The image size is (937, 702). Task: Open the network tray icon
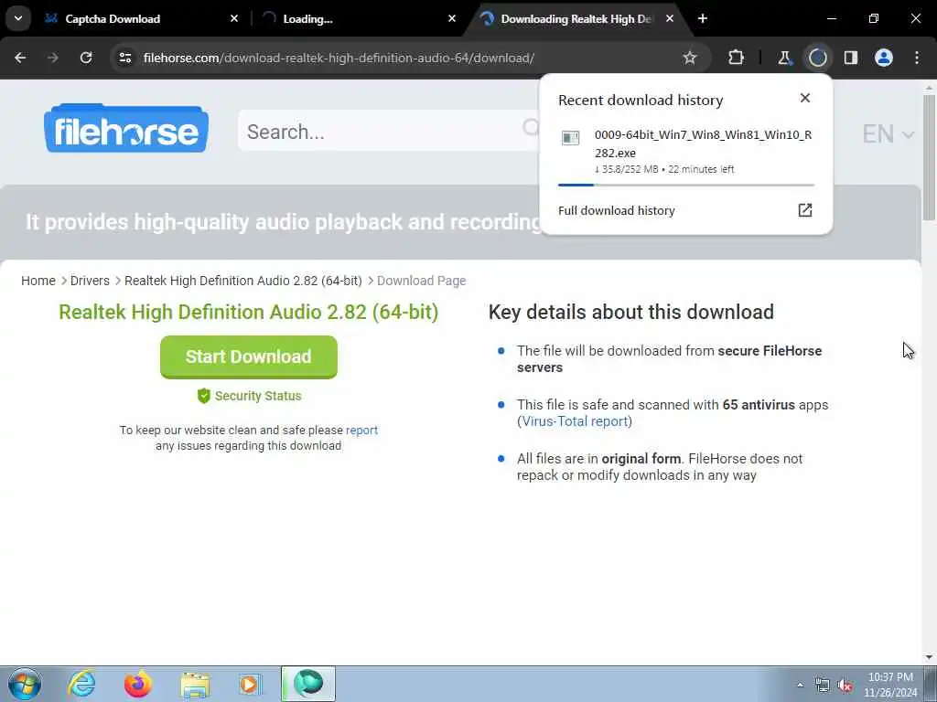click(x=823, y=686)
